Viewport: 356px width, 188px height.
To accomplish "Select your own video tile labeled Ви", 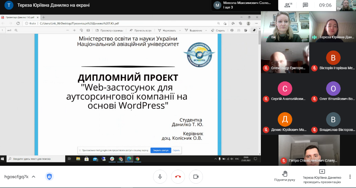I will coord(285,27).
